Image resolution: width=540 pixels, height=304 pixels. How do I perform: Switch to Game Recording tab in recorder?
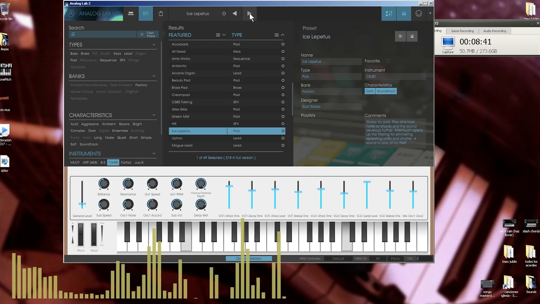point(462,31)
